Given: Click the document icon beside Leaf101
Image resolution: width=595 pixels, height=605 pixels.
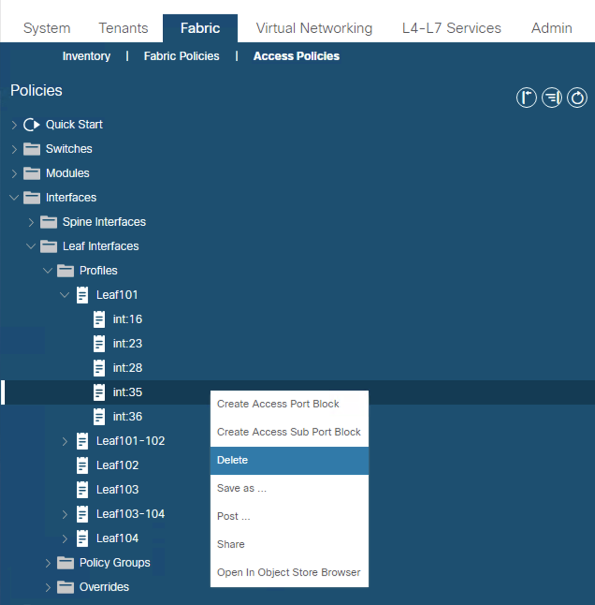Looking at the screenshot, I should point(82,295).
